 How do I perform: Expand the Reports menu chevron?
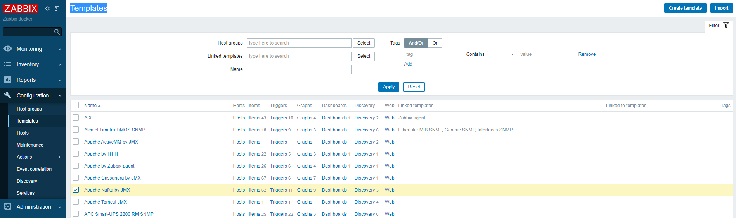coord(60,80)
